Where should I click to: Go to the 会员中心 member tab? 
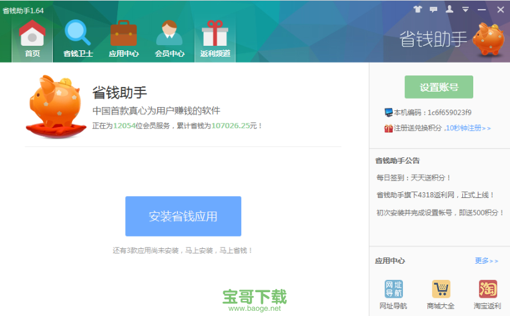coord(170,39)
